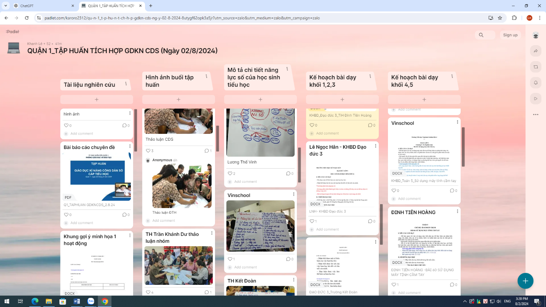The image size is (546, 307).
Task: Click author name Khanh Lê
Action: [x=34, y=44]
